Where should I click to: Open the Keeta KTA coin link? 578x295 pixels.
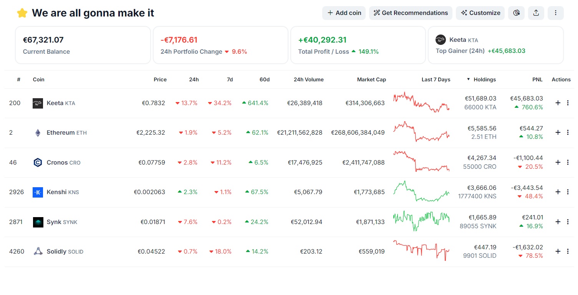tap(61, 103)
